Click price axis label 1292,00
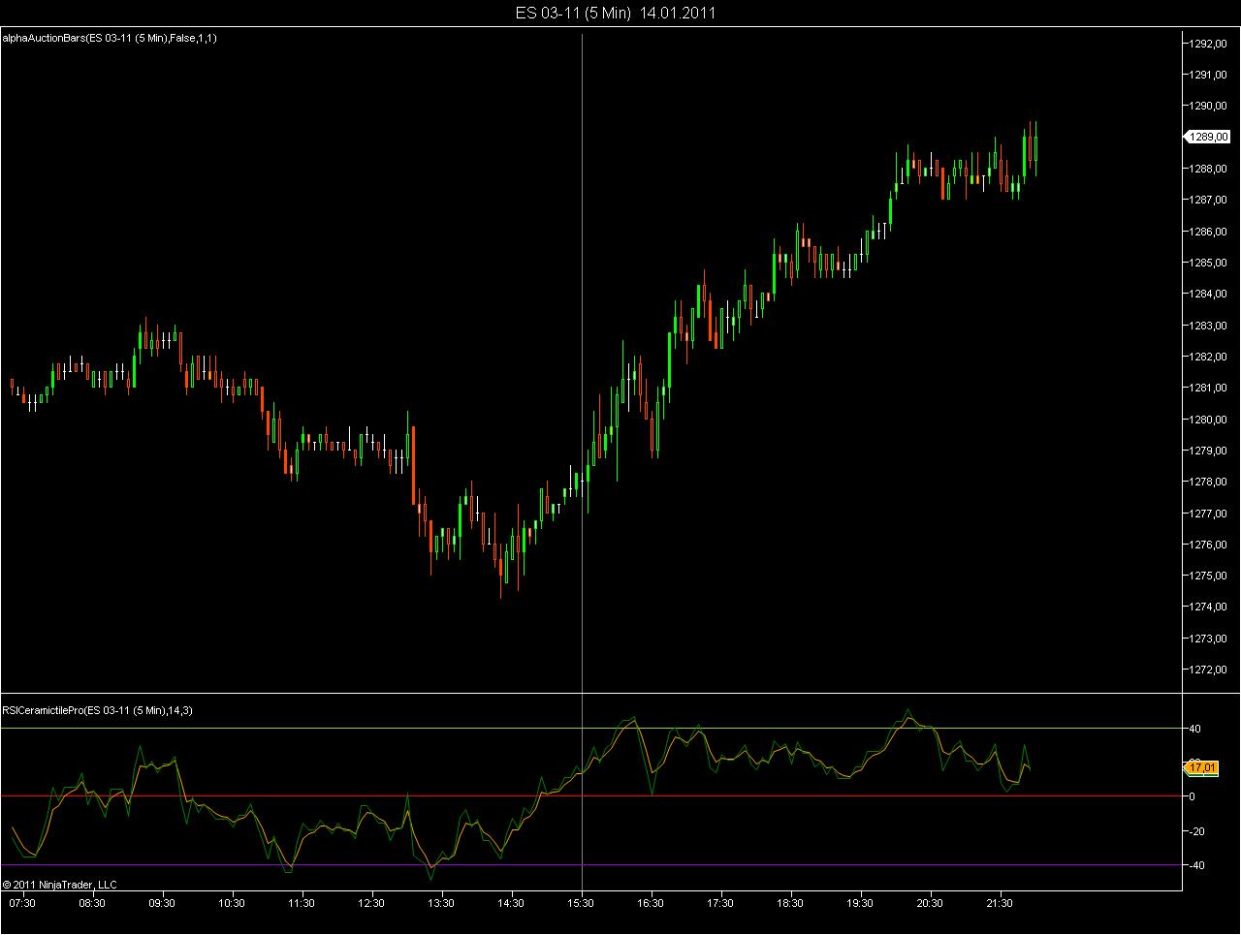 pyautogui.click(x=1210, y=45)
